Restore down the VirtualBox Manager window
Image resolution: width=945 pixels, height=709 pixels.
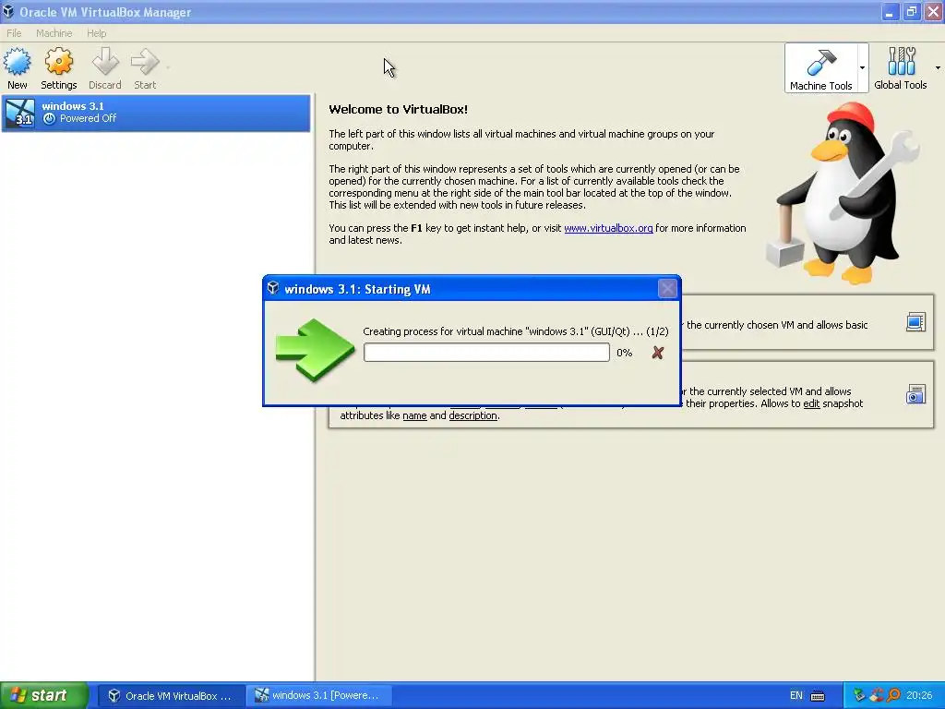[911, 12]
